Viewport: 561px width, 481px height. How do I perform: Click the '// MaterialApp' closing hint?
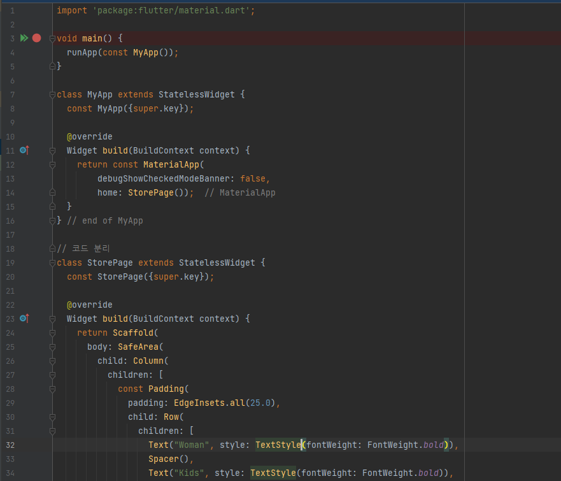pos(239,192)
